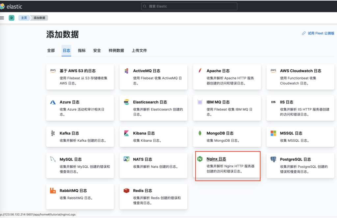The height and width of the screenshot is (218, 337).
Task: Switch to the 样例数据 tab
Action: 116,51
